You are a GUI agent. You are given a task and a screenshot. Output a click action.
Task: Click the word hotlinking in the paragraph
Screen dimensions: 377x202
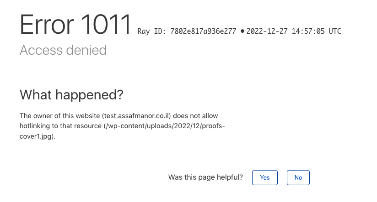pyautogui.click(x=35, y=126)
